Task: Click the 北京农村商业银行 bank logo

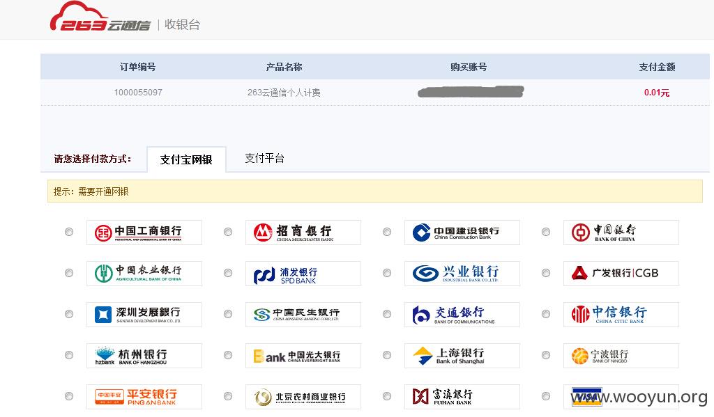Action: click(303, 397)
